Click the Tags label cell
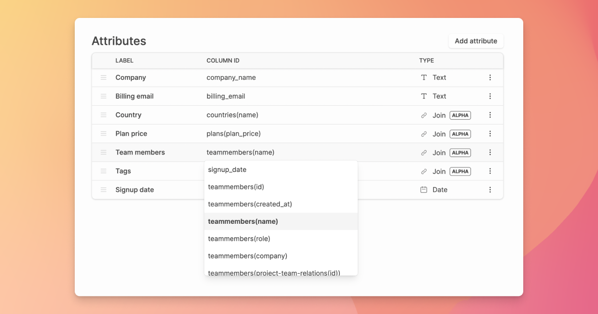Screen dimensions: 598x314 [123, 171]
